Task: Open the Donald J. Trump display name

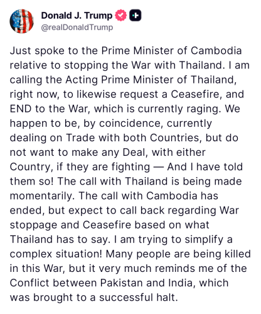Action: pyautogui.click(x=77, y=16)
